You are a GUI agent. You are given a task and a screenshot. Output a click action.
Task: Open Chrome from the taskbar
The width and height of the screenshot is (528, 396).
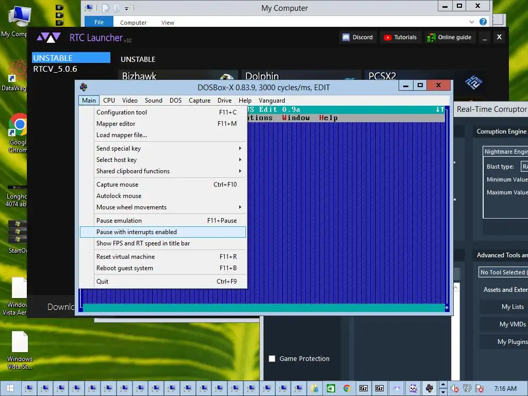347,389
